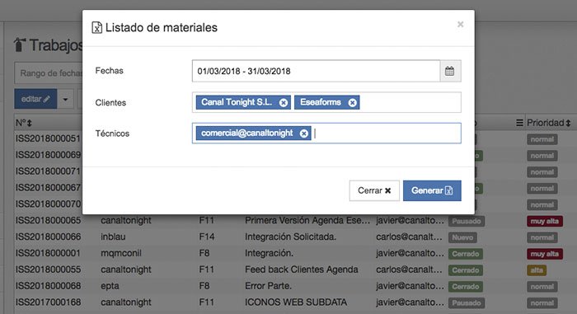577x314 pixels.
Task: Click 'Integración Solicitada.' description
Action: pos(291,237)
